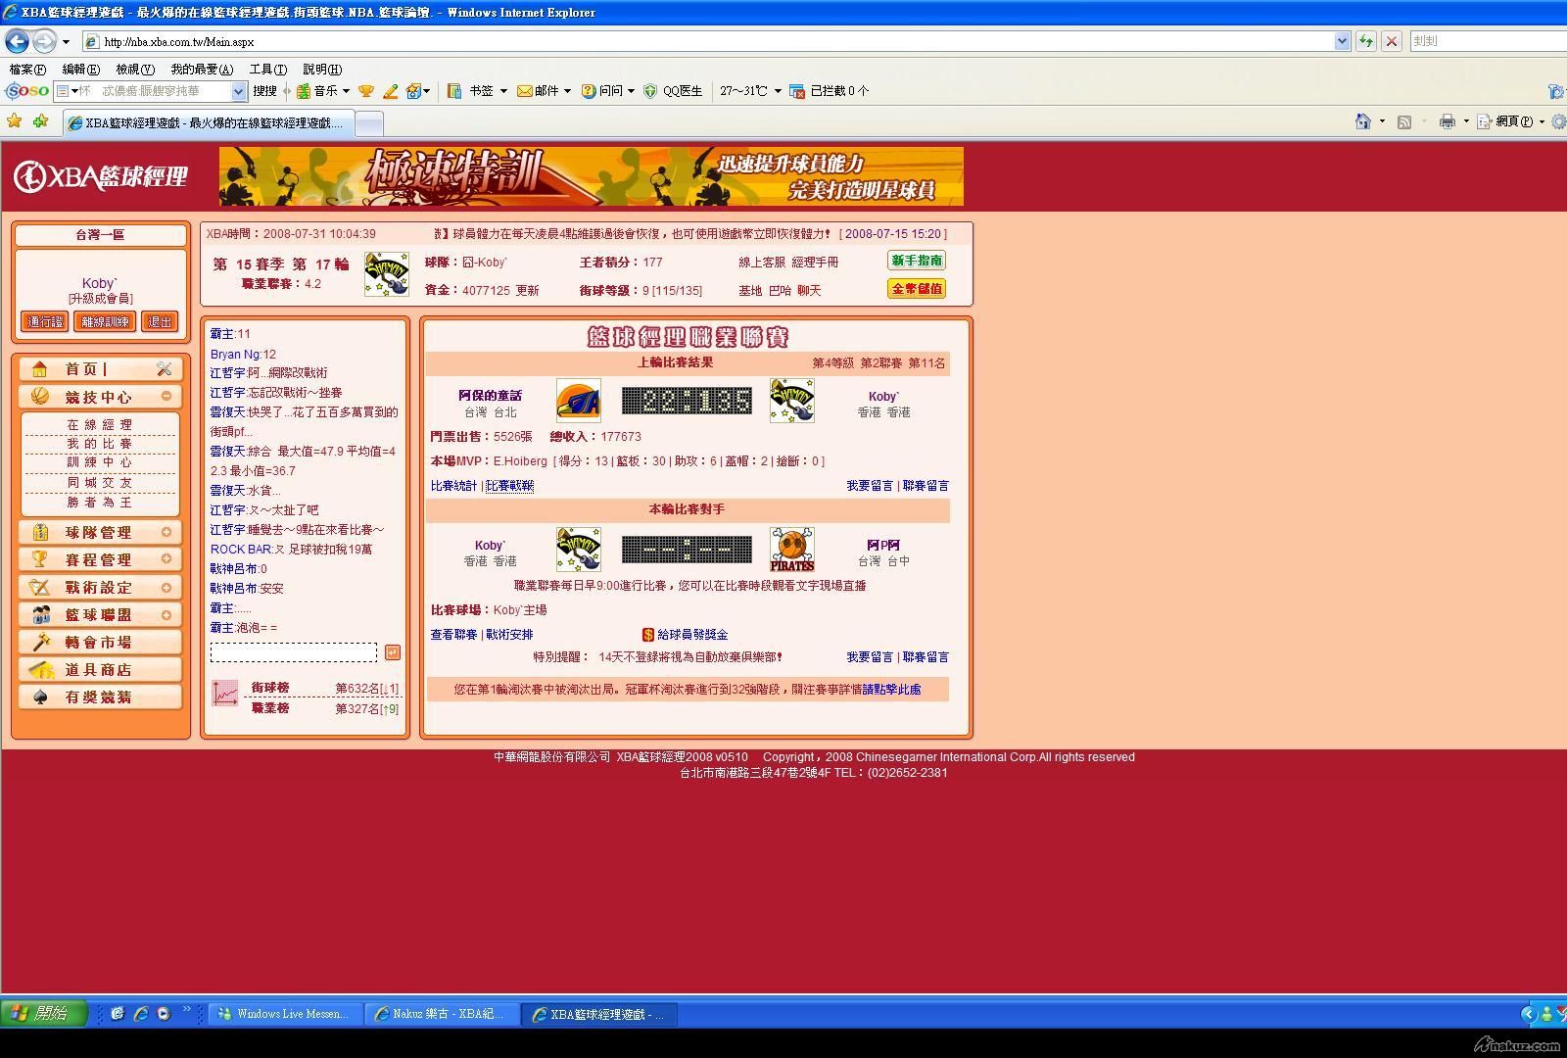This screenshot has width=1567, height=1058.
Task: Switch to Windows Live Messenger taskbar button
Action: tap(285, 1014)
